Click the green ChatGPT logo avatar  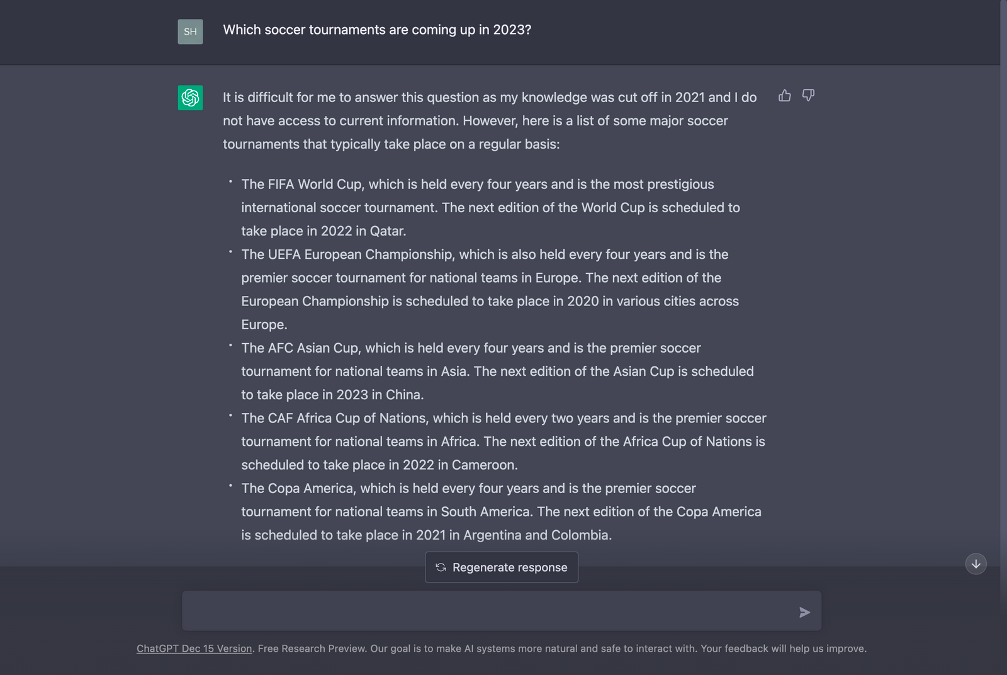point(190,98)
